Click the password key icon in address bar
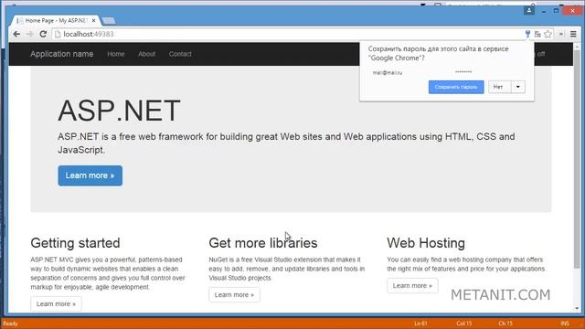The height and width of the screenshot is (329, 585). tap(527, 34)
